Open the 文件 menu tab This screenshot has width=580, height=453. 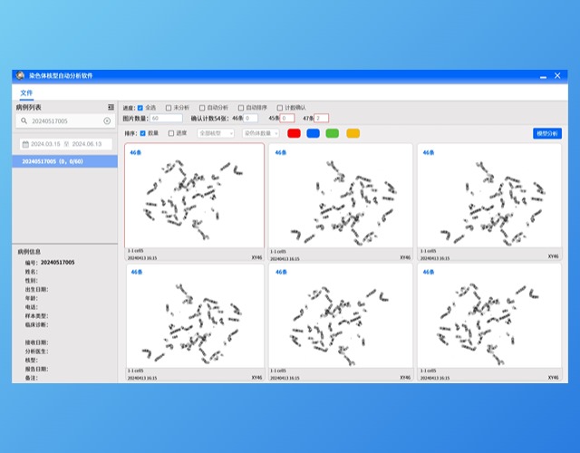click(x=26, y=92)
